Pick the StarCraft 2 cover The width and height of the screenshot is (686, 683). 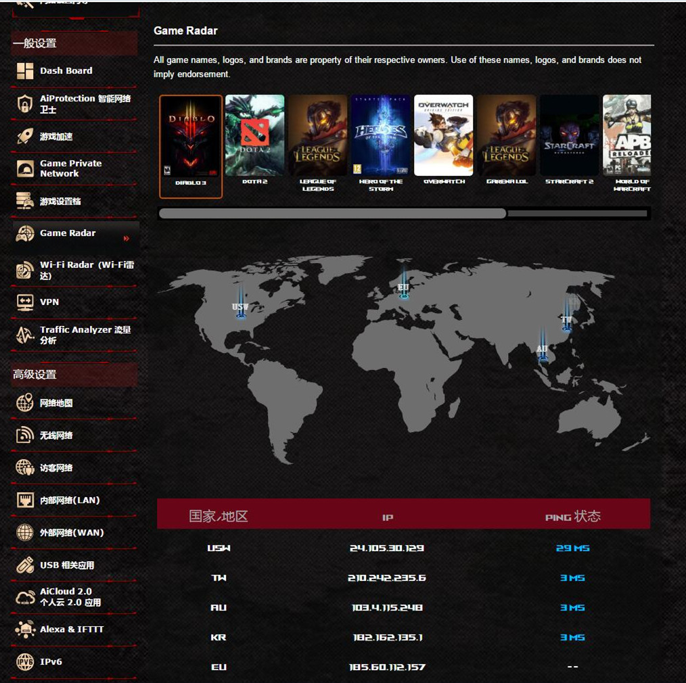click(570, 135)
